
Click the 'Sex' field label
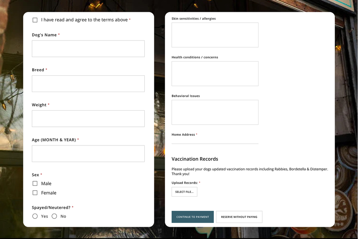pyautogui.click(x=35, y=175)
